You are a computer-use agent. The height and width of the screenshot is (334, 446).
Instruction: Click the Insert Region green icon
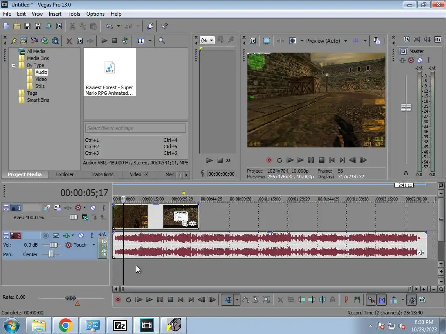point(357,300)
